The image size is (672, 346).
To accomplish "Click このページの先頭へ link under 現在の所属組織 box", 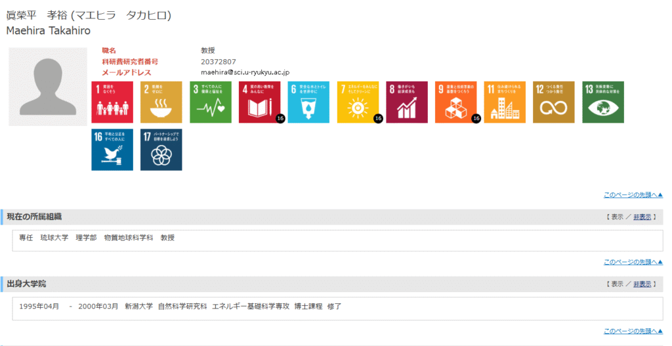I will point(633,262).
